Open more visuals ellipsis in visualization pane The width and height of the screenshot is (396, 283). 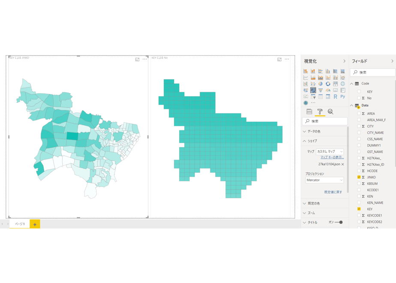click(x=313, y=102)
